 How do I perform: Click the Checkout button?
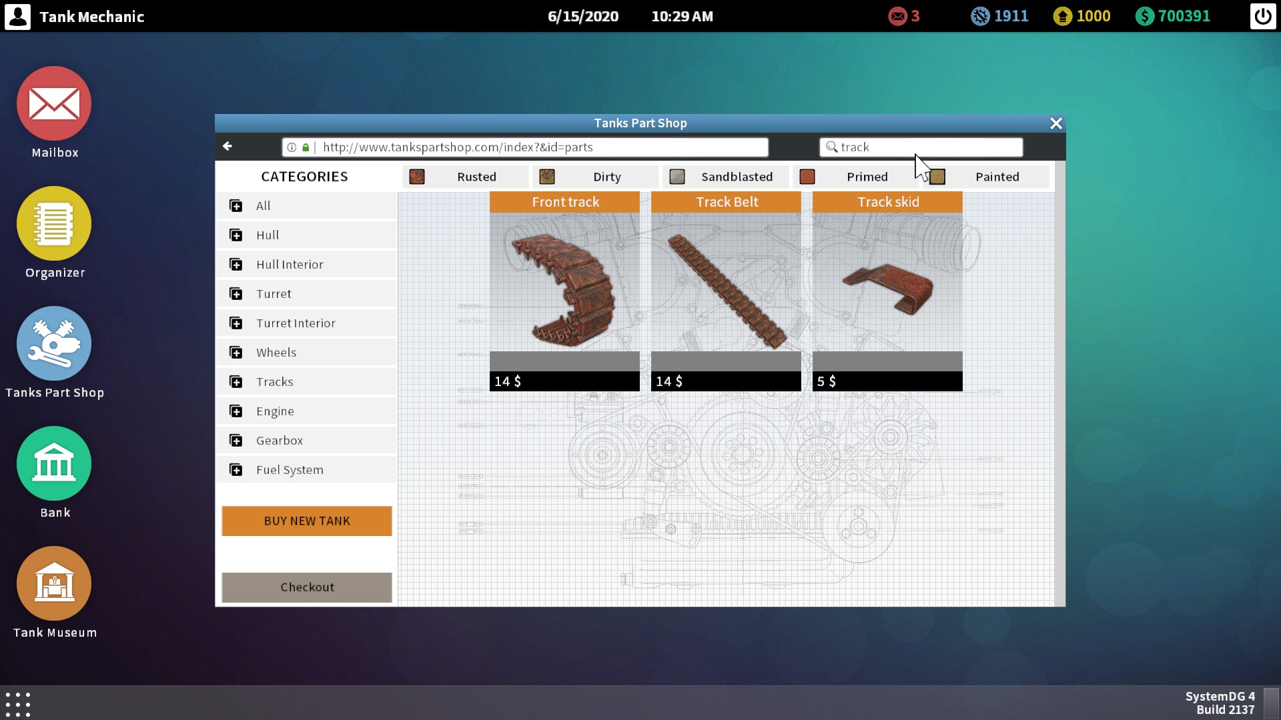click(x=307, y=587)
